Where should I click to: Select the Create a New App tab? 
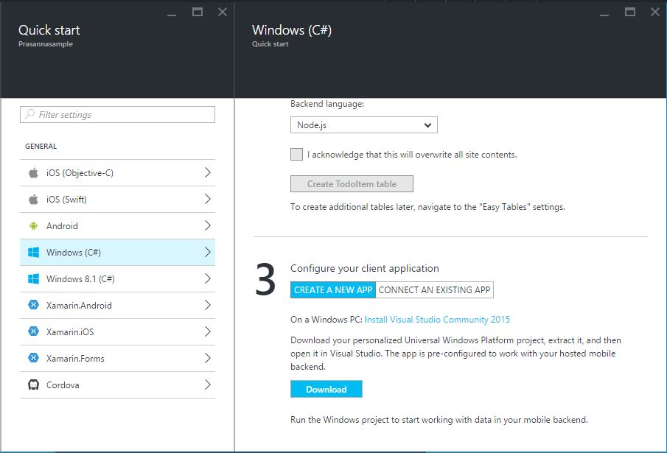point(333,290)
